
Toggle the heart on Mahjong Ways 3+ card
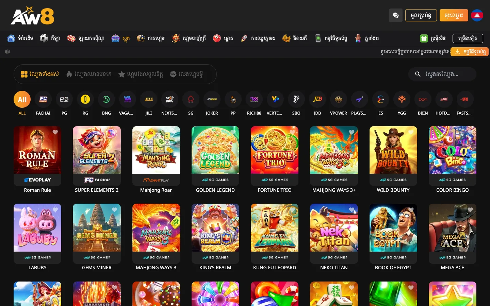coord(352,132)
